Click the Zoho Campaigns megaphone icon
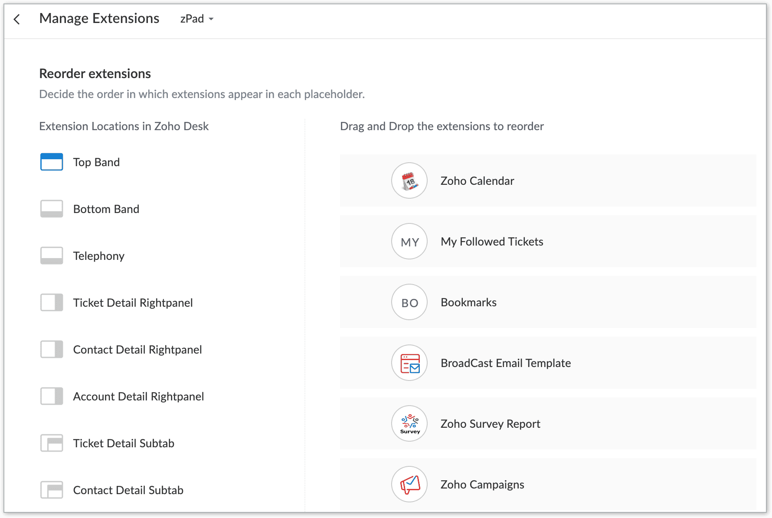The height and width of the screenshot is (518, 772). coord(409,484)
